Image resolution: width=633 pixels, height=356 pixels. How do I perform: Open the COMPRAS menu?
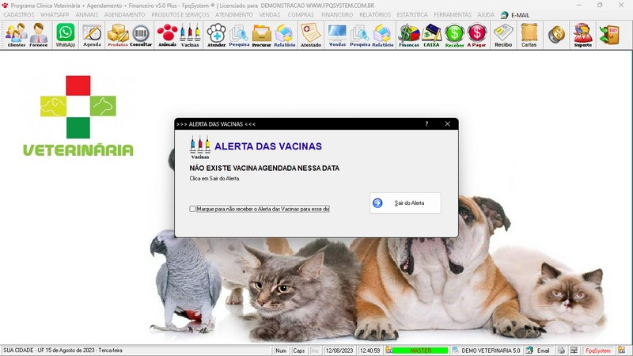tap(301, 15)
